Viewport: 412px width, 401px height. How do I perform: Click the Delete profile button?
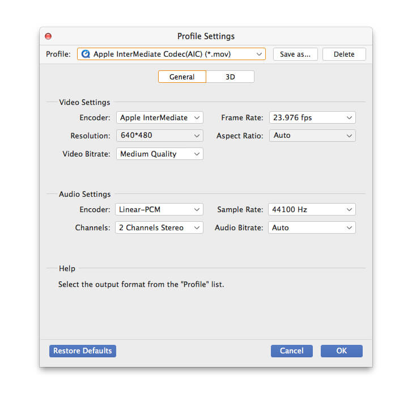pos(344,54)
